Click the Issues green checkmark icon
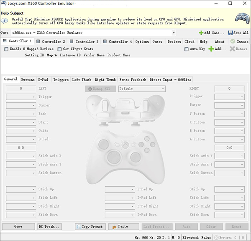Viewport: 251px width, 241px height. click(233, 41)
